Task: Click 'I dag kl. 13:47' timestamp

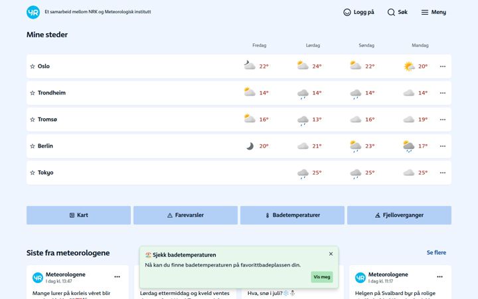Action: click(59, 281)
